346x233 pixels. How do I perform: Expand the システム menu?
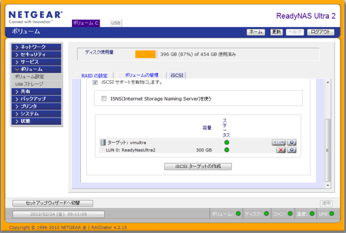coord(36,114)
